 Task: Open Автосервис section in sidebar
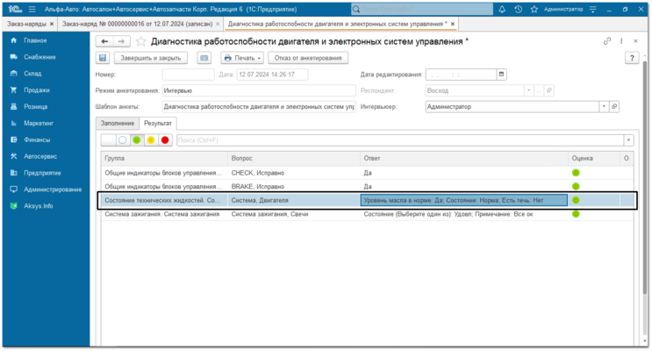[x=40, y=156]
